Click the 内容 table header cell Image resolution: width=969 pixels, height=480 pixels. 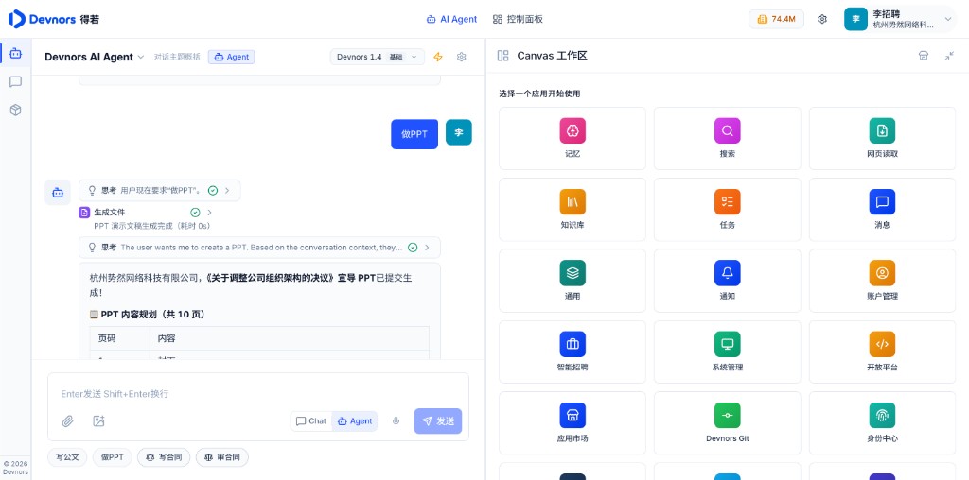tap(290, 338)
